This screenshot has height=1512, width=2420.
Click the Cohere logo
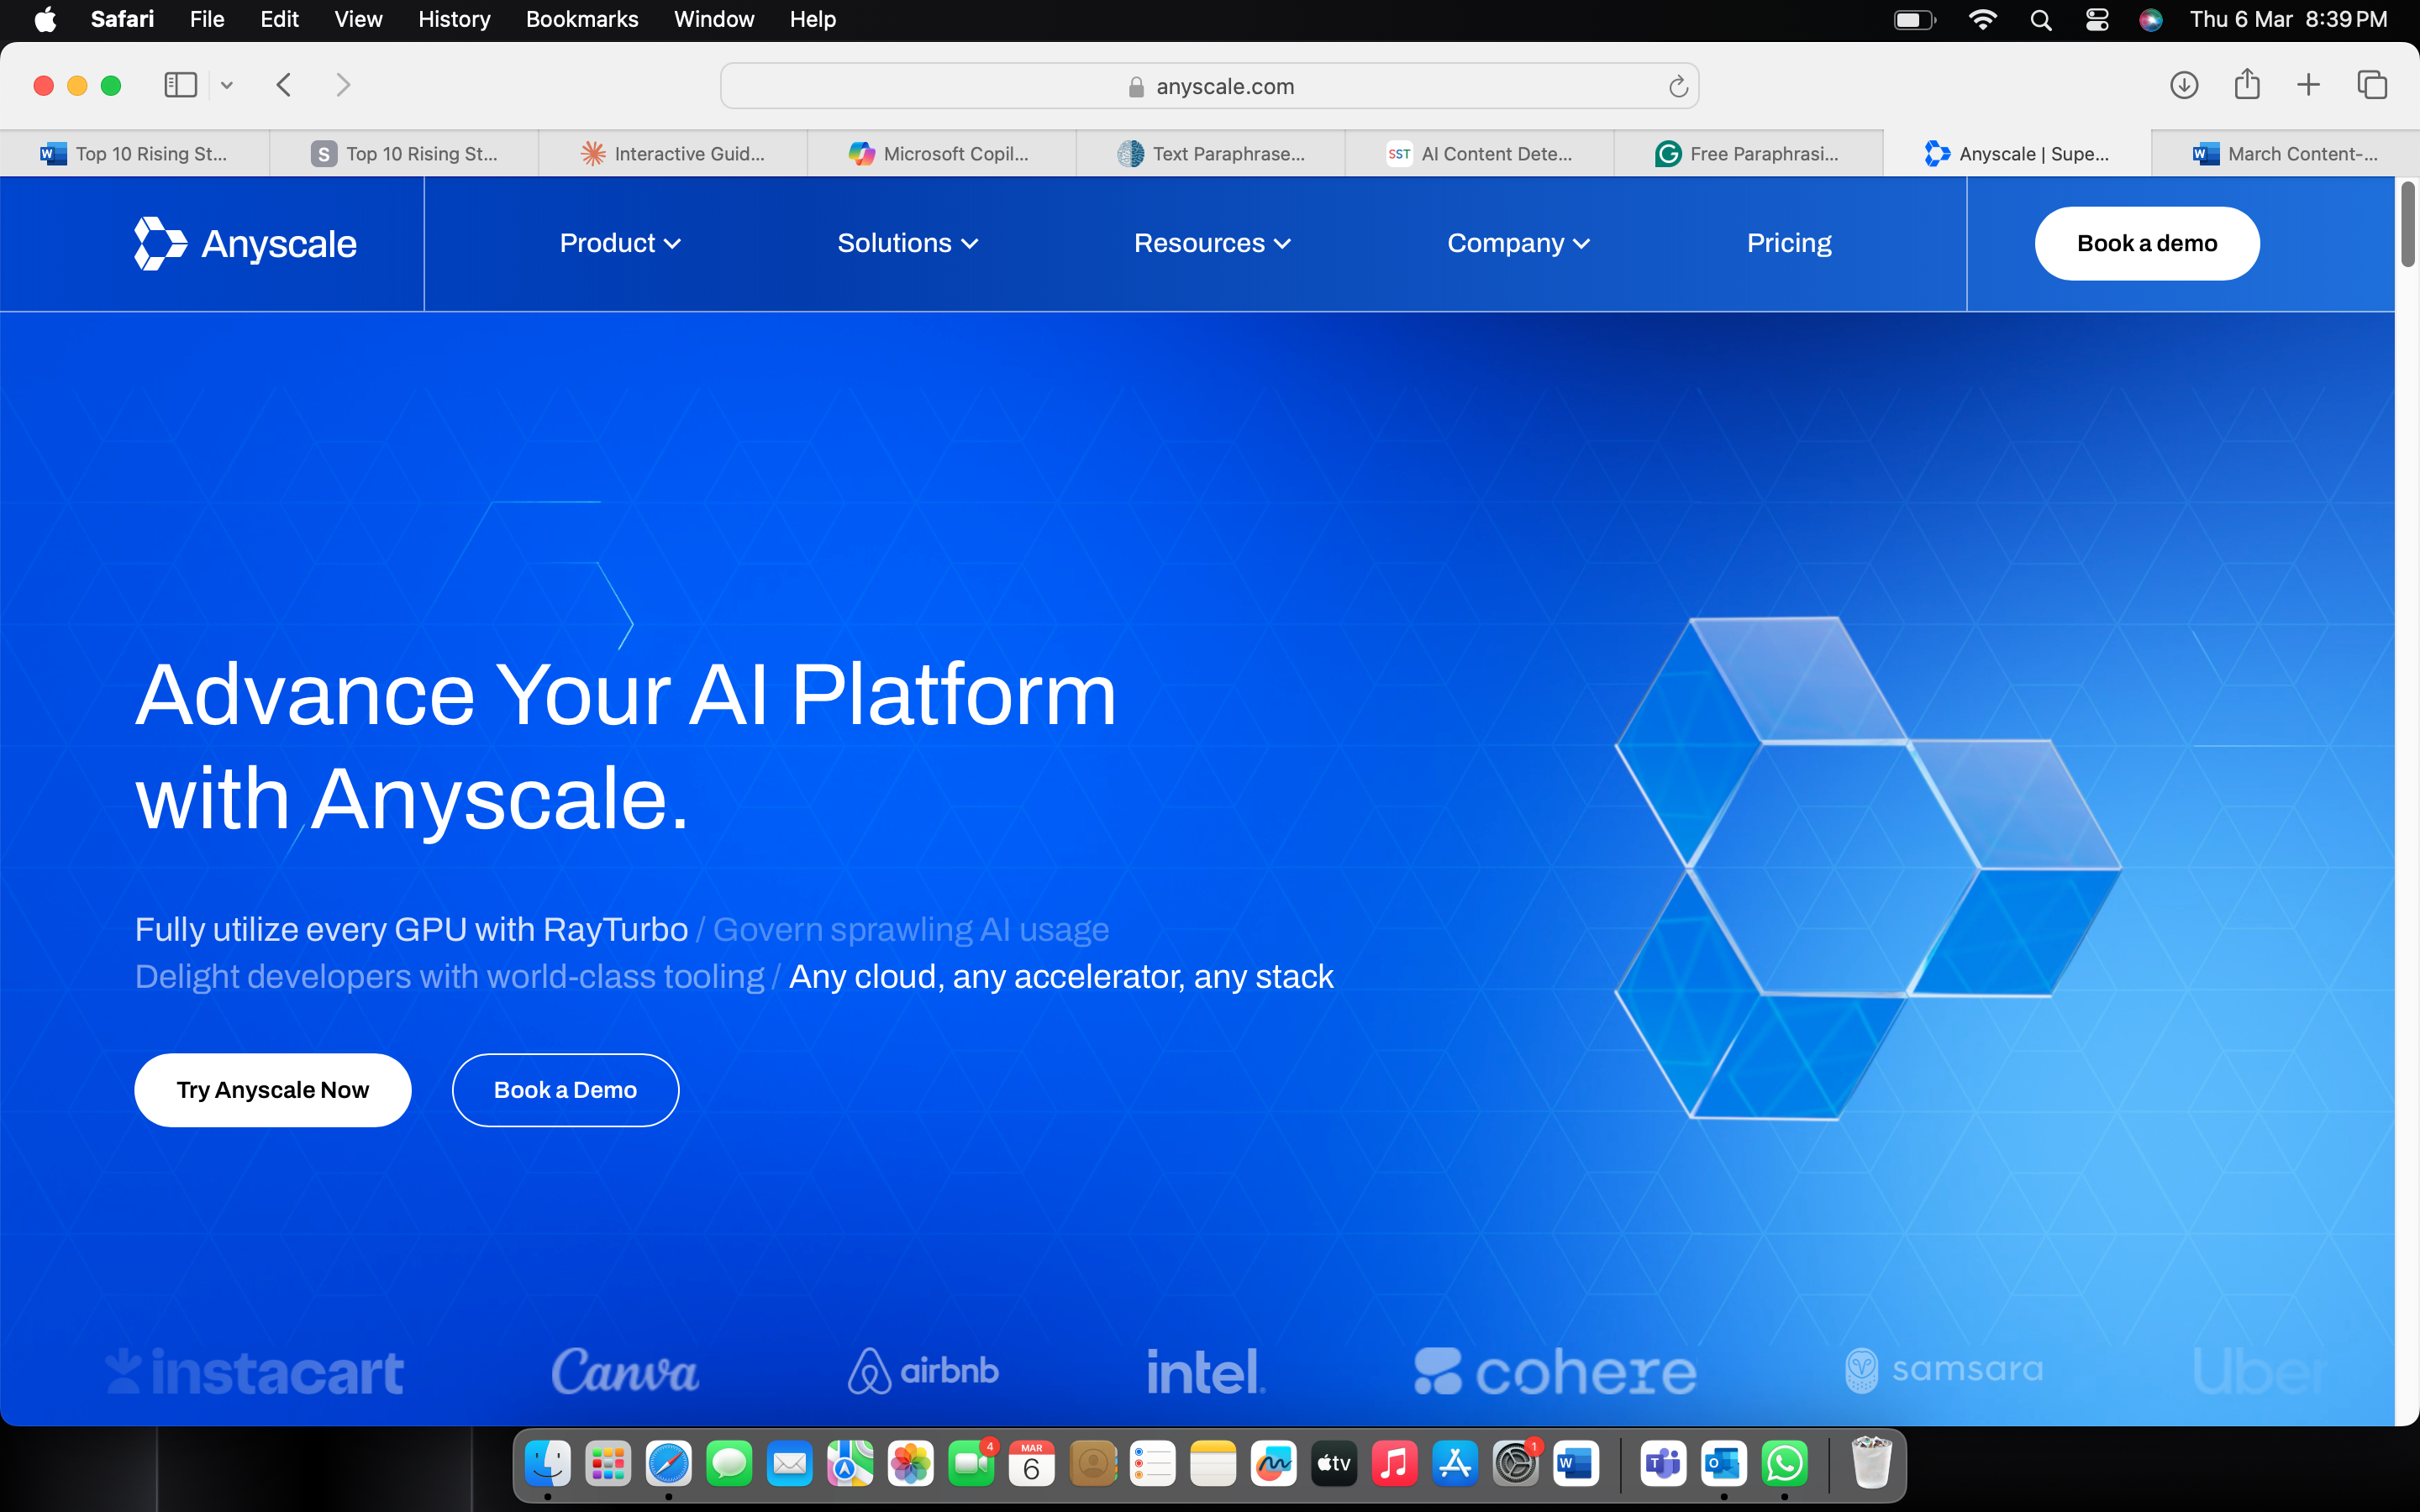1555,1371
